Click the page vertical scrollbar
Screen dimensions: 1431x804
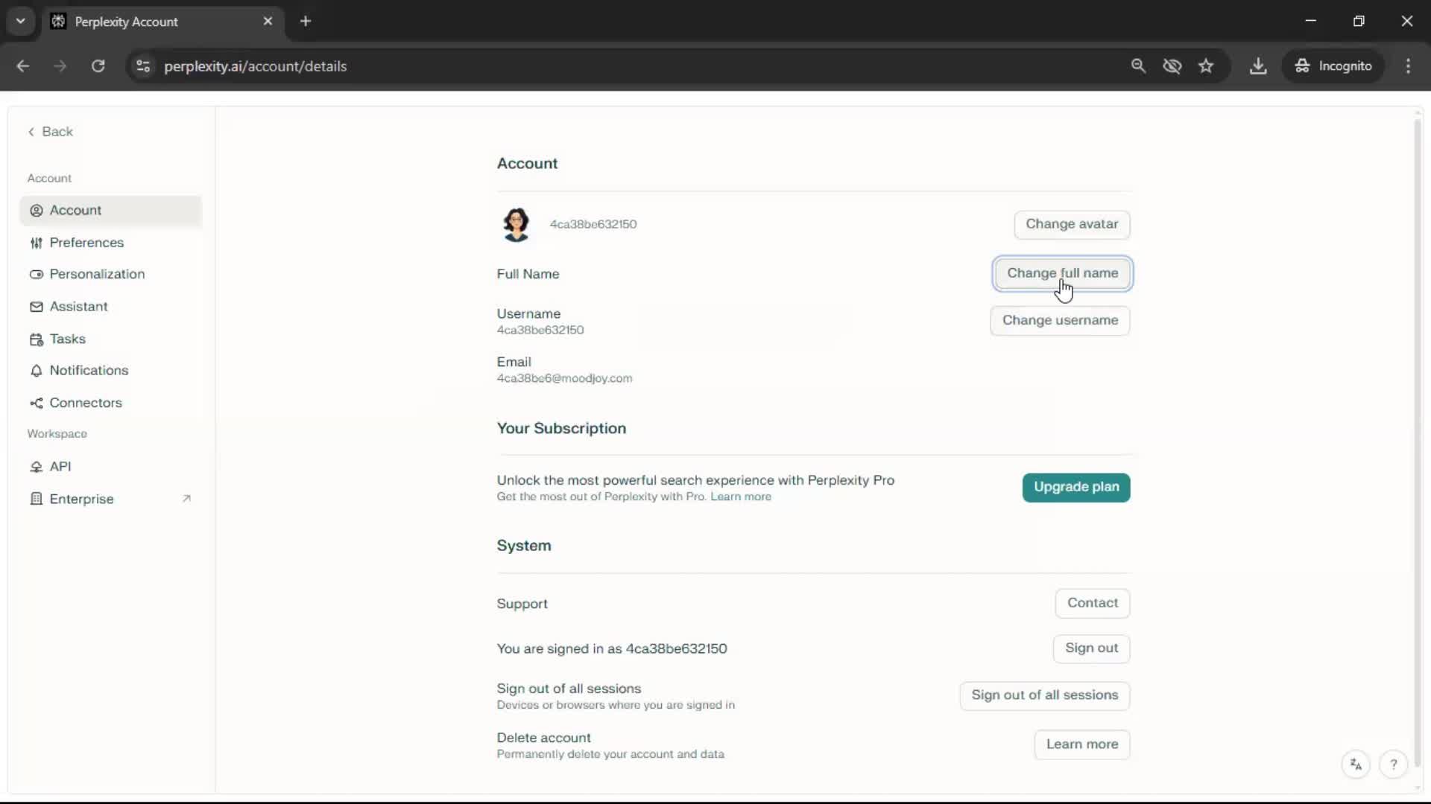1417,447
